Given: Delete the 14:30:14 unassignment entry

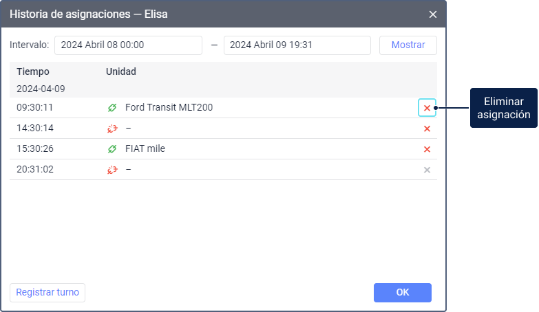Looking at the screenshot, I should pyautogui.click(x=427, y=129).
